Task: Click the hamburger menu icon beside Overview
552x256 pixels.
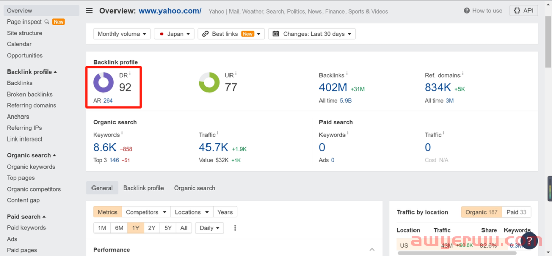Action: coord(89,11)
